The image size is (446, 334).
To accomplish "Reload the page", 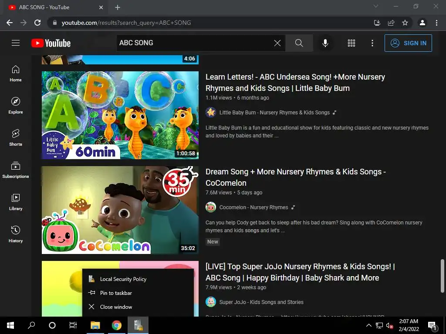I will [37, 23].
